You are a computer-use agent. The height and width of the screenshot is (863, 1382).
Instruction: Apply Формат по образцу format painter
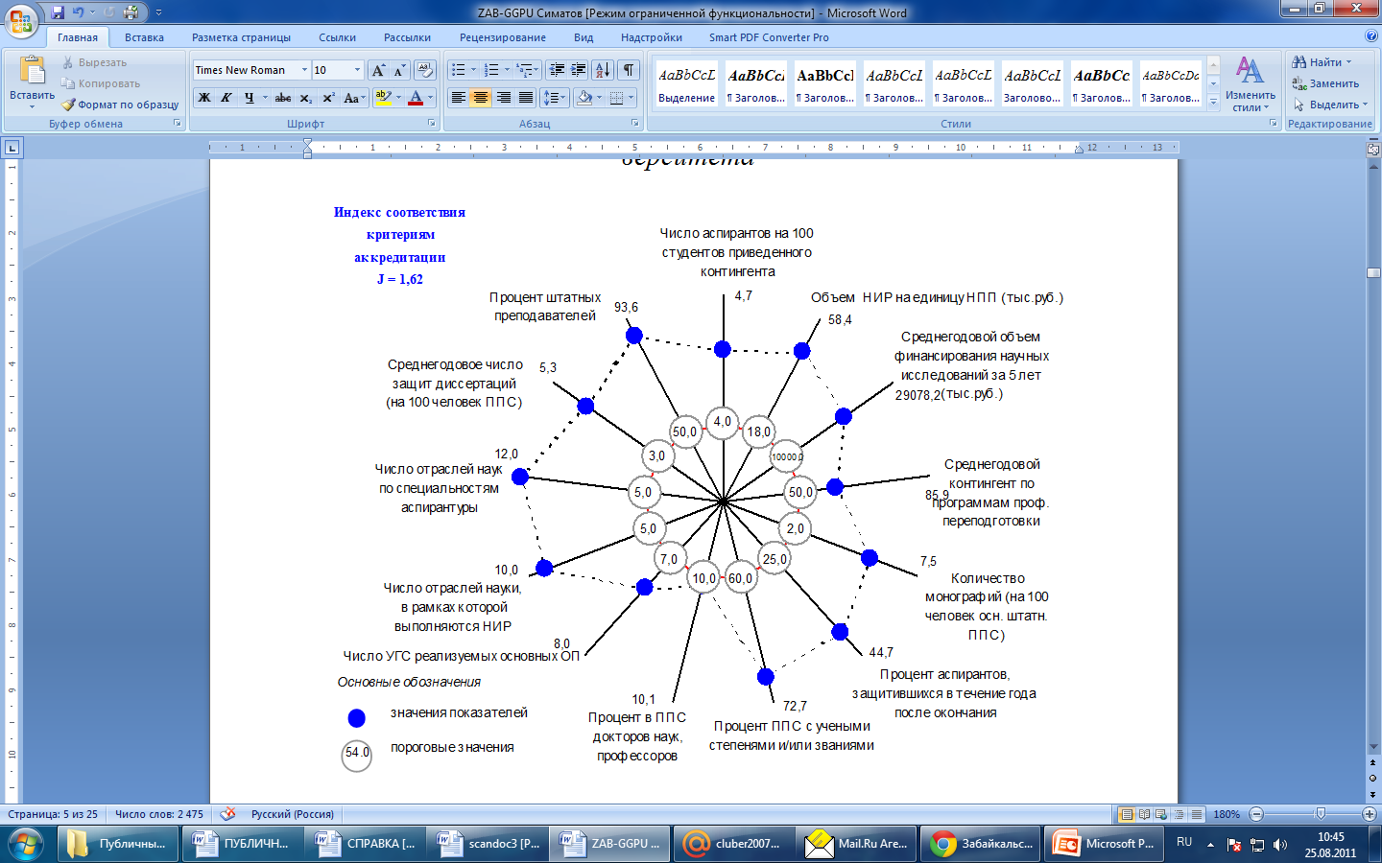tap(121, 105)
